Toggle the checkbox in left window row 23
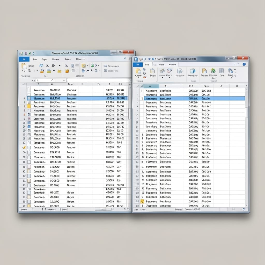265x265 pixels. point(29,201)
